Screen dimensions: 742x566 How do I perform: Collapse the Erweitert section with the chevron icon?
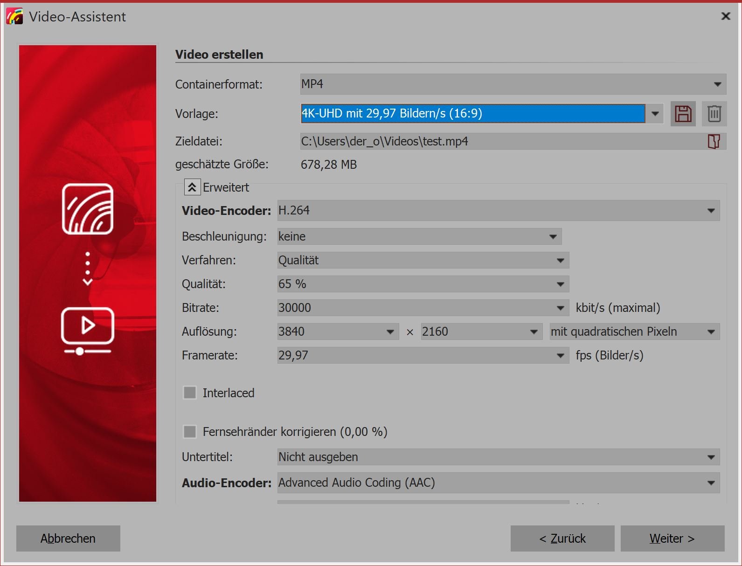coord(192,187)
